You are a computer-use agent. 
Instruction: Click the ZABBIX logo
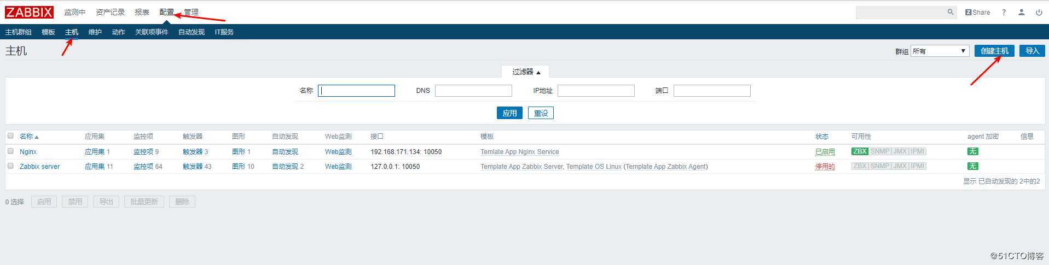[30, 12]
